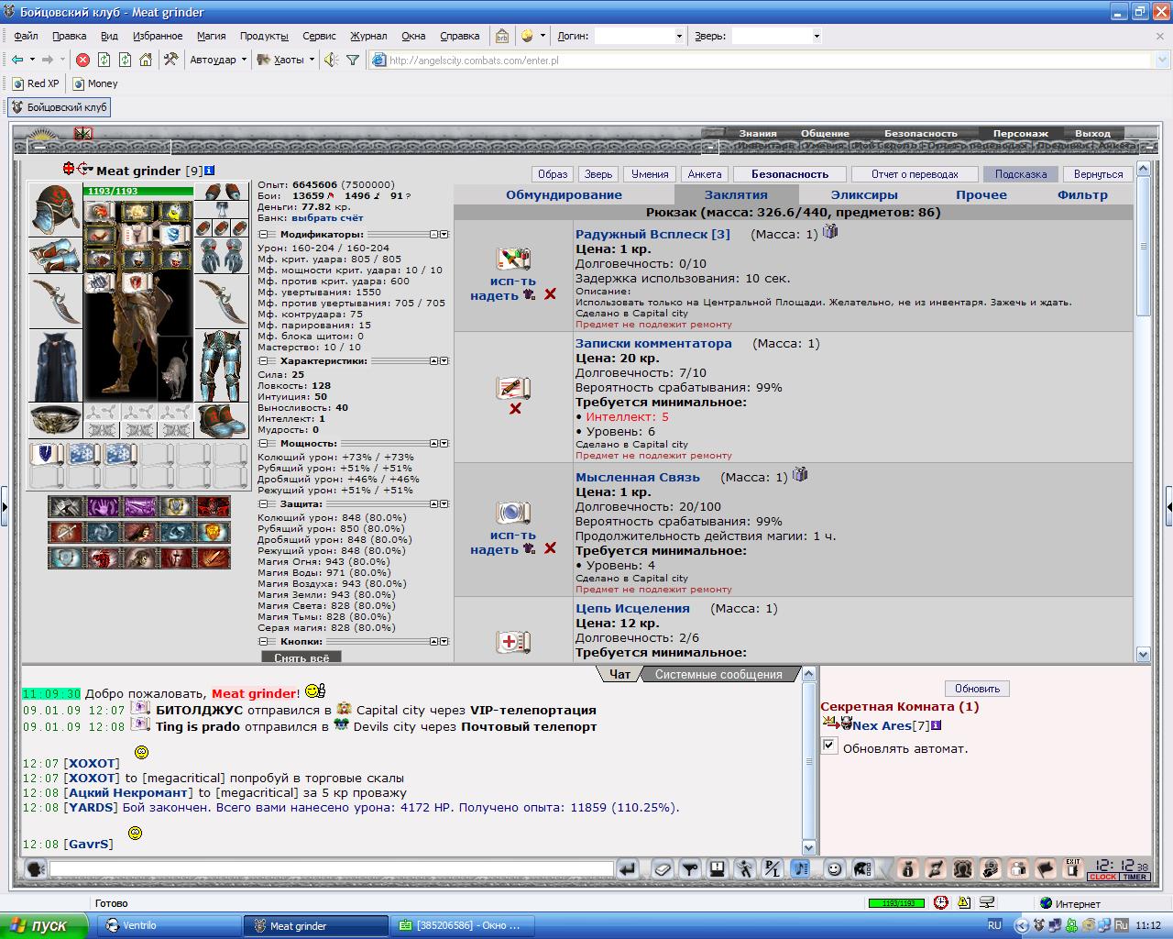1173x939 pixels.
Task: Click the Обновить button
Action: [977, 689]
